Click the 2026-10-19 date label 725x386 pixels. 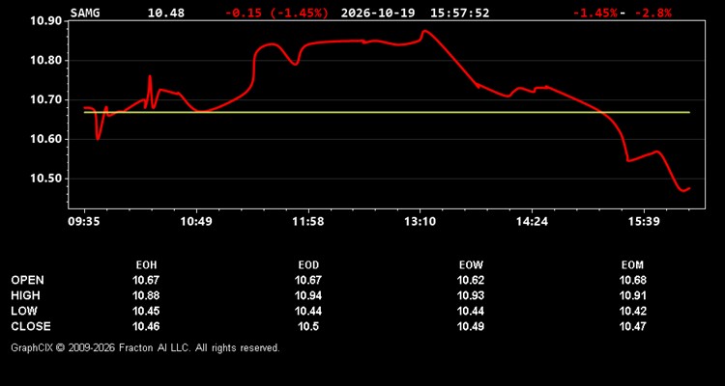[378, 13]
